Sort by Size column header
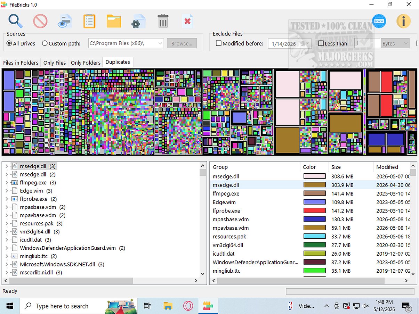Viewport: 419px width, 314px height. coord(351,167)
